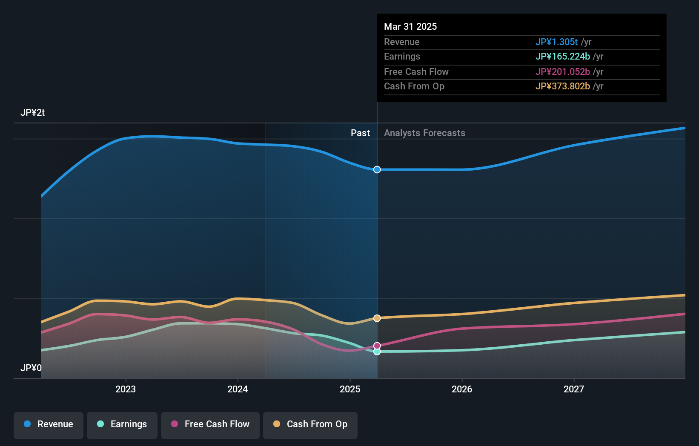Click the 2026 x-axis label
The width and height of the screenshot is (699, 446).
point(462,389)
